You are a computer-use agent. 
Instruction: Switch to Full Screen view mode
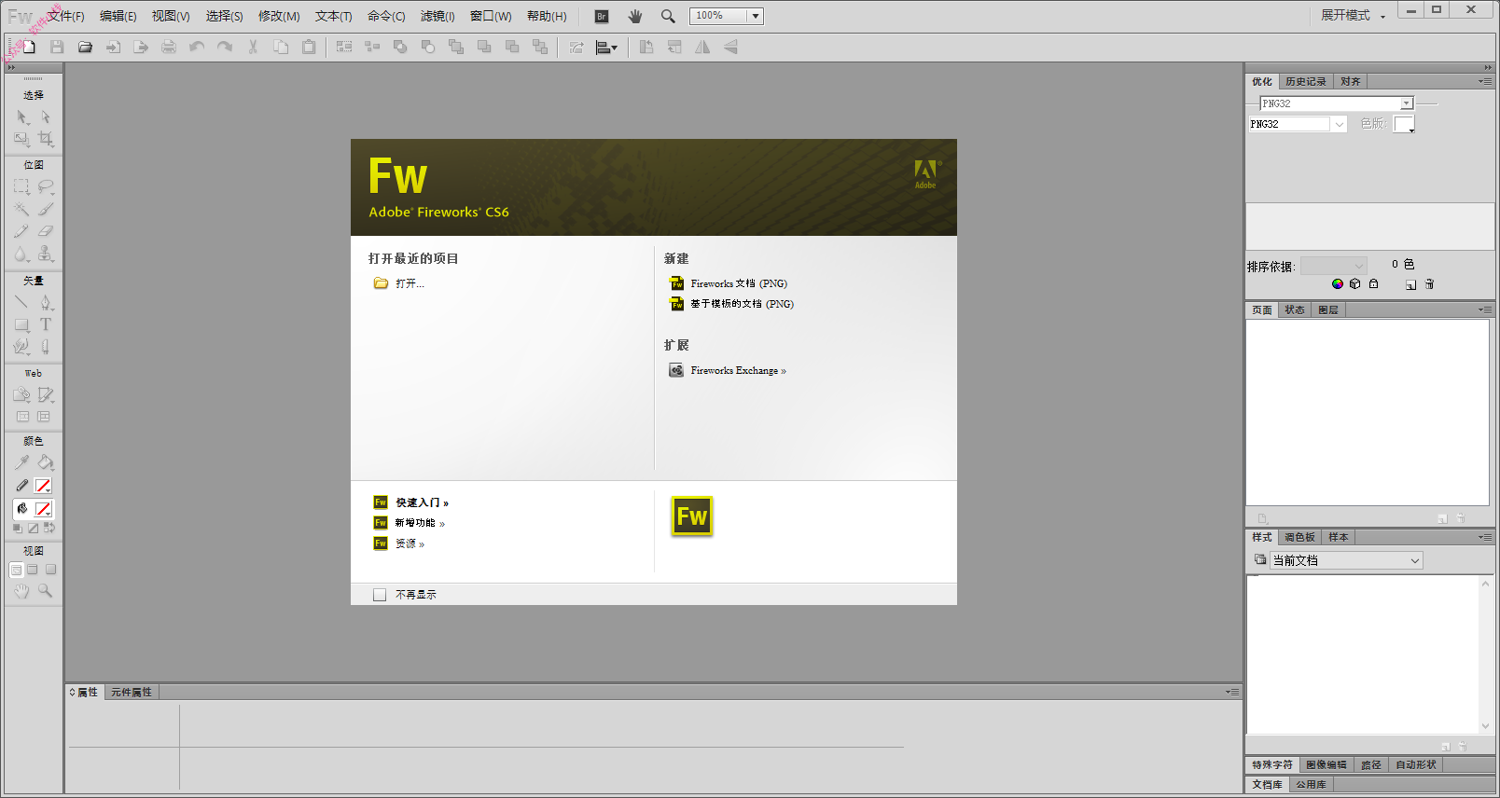50,570
